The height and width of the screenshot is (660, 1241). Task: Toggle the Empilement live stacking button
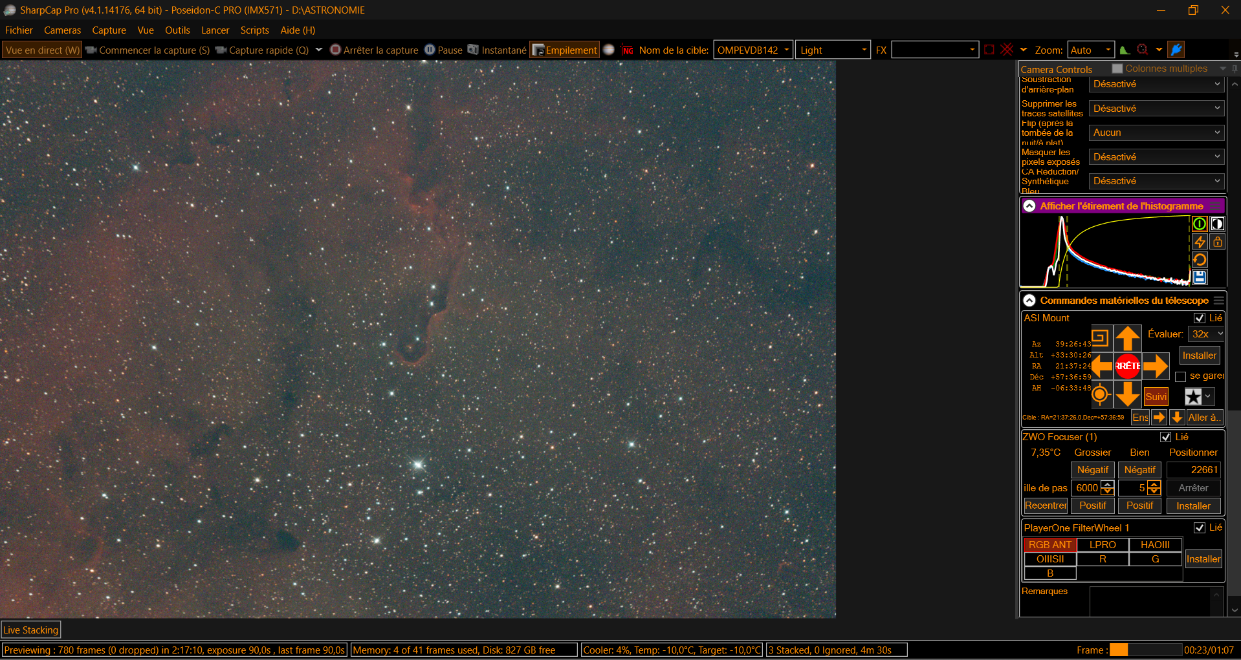(x=564, y=50)
